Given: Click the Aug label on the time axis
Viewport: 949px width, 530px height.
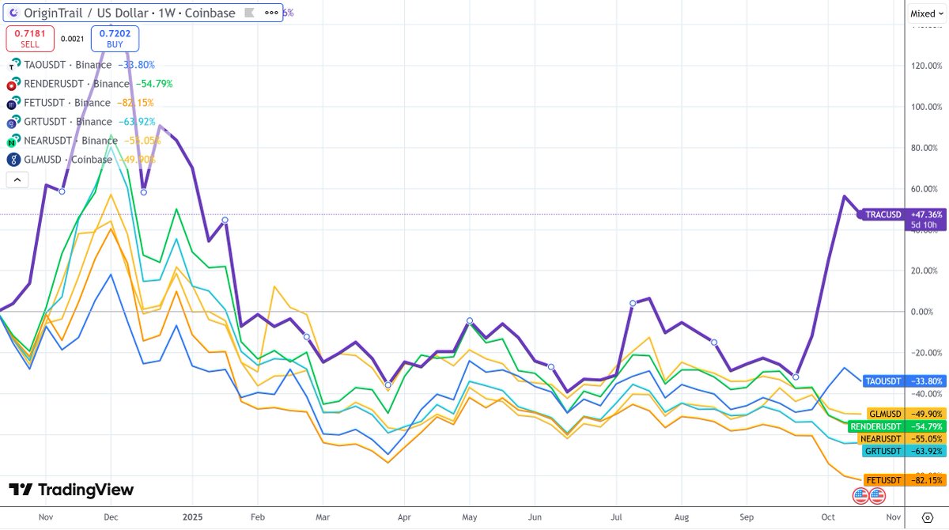Looking at the screenshot, I should coord(681,516).
